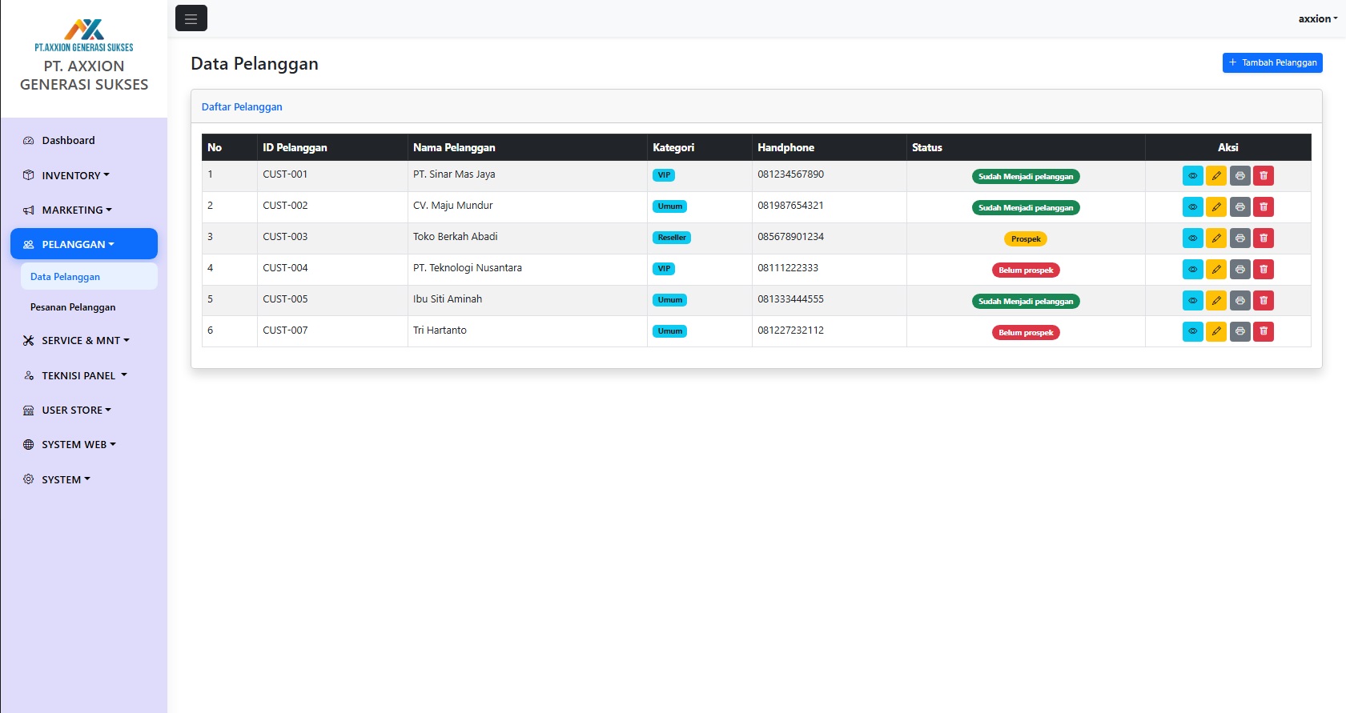Delete customer Tri Hartanto
The width and height of the screenshot is (1346, 713).
(x=1264, y=332)
